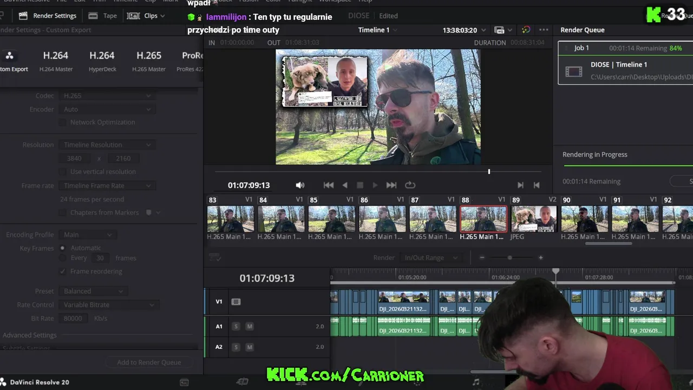The image size is (693, 390).
Task: Toggle the Frame reordering checkbox
Action: point(63,271)
